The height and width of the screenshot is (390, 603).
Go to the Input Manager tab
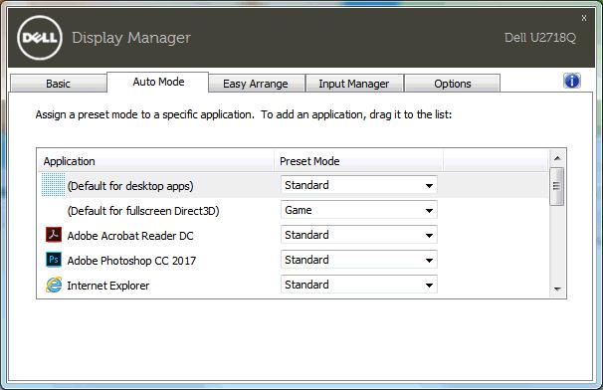(354, 84)
